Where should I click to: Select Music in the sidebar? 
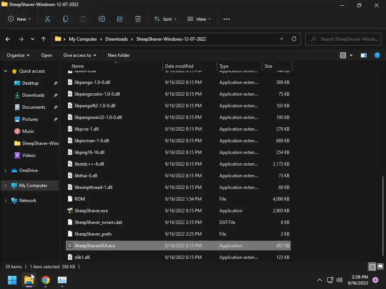pyautogui.click(x=28, y=131)
